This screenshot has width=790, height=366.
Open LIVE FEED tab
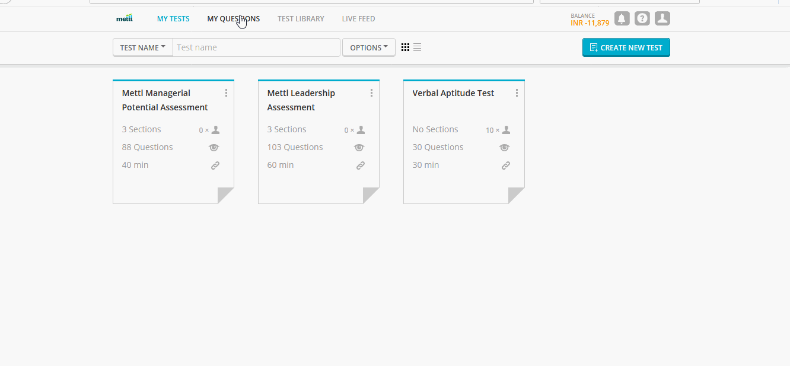tap(358, 19)
